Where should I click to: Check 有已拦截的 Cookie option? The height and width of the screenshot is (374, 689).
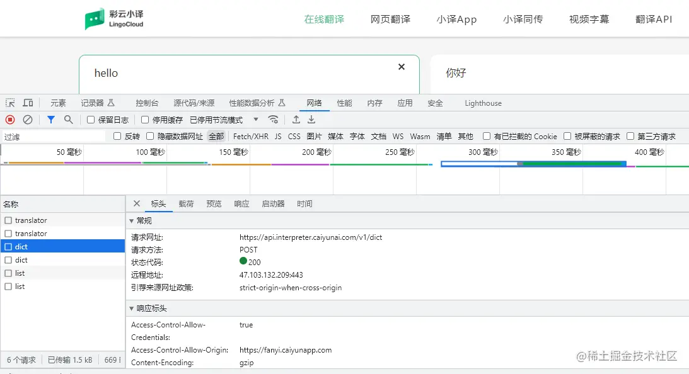(x=487, y=136)
